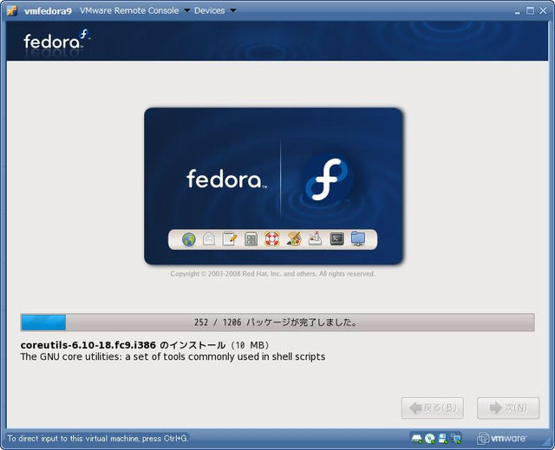Click the network adapter status icon
The height and width of the screenshot is (450, 555).
coord(456,439)
